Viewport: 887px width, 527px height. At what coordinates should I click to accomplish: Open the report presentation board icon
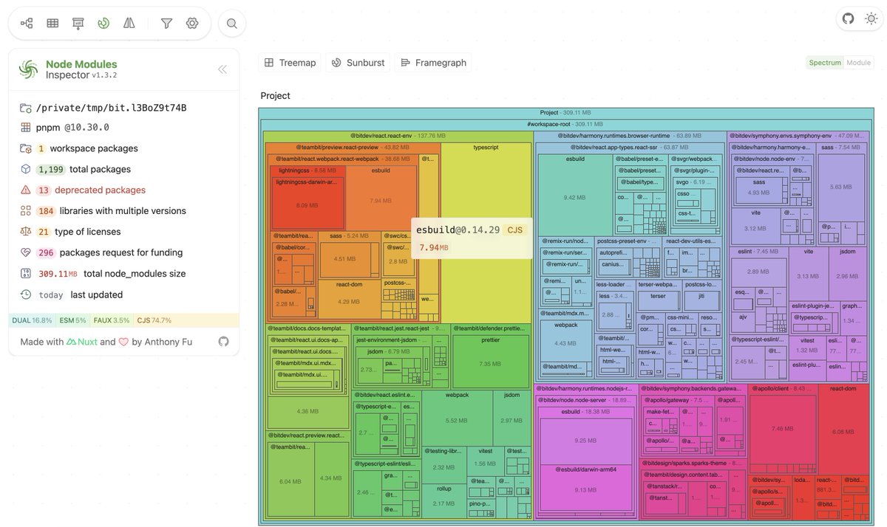pyautogui.click(x=78, y=24)
